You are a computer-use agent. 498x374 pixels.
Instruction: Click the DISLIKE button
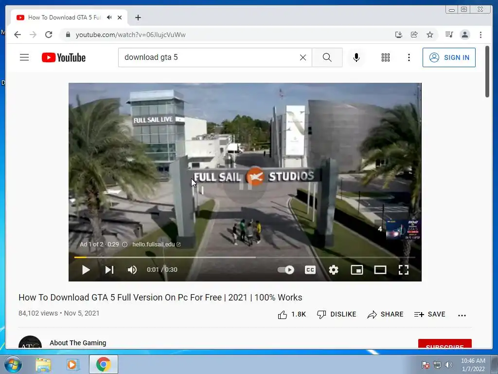[x=337, y=315]
